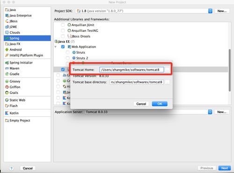The height and width of the screenshot is (173, 234).
Task: Click the frameworks list vertical scrollbar
Action: click(229, 70)
